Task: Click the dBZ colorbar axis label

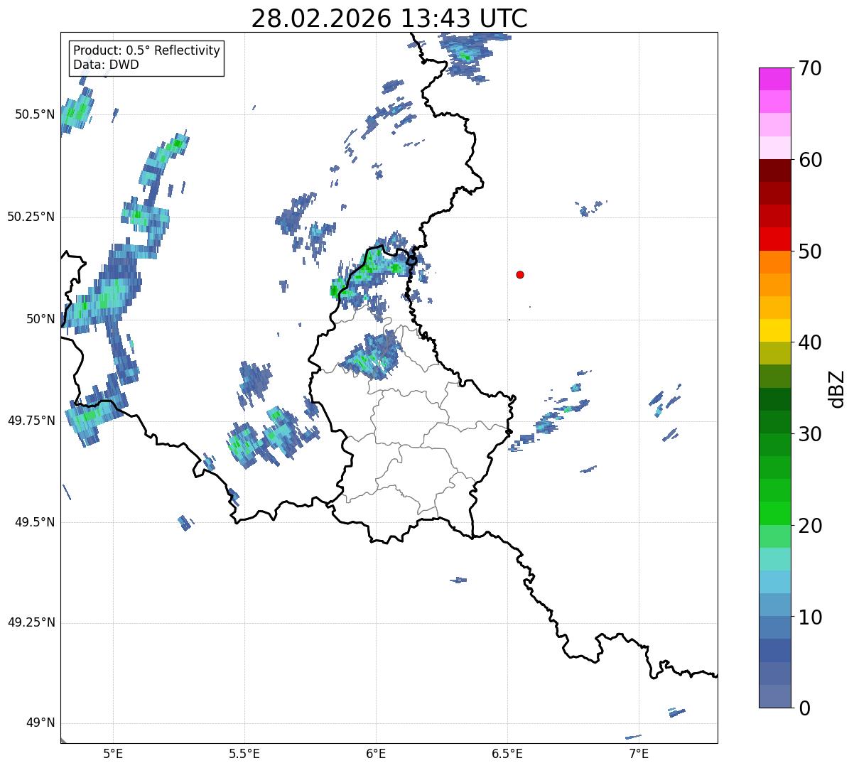Action: [838, 389]
